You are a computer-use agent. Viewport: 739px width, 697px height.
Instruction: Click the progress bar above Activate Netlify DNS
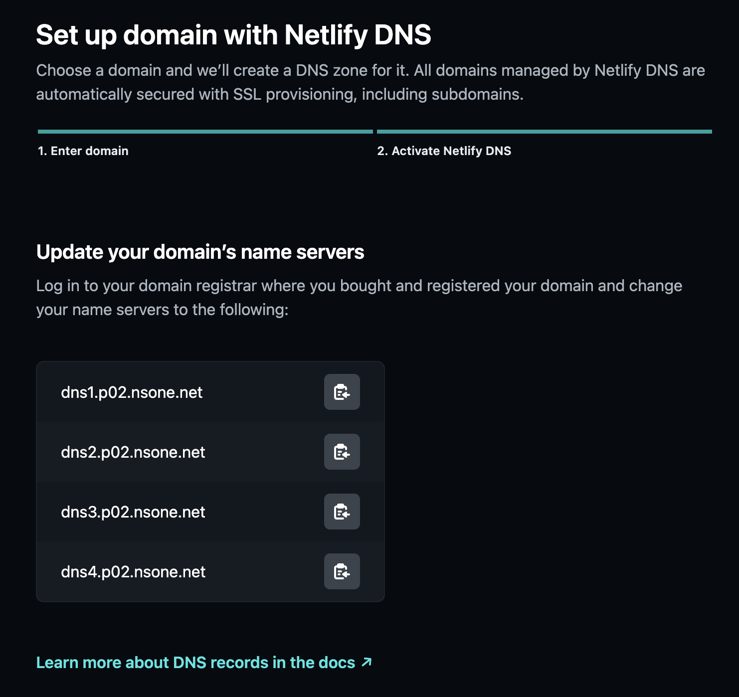[x=544, y=132]
